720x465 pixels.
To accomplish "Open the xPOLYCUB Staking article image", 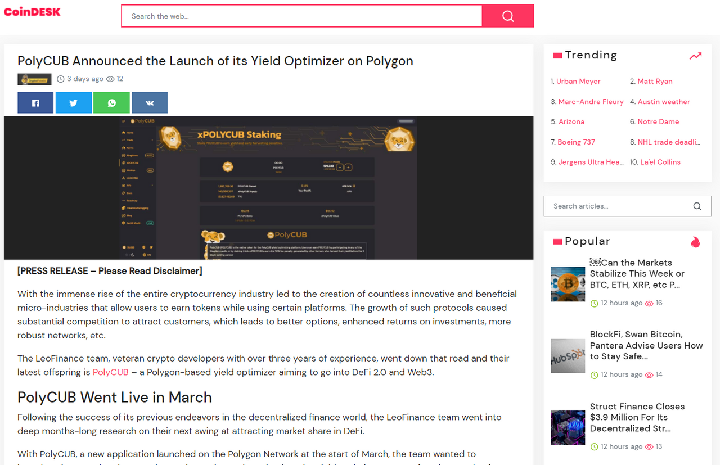I will point(269,188).
